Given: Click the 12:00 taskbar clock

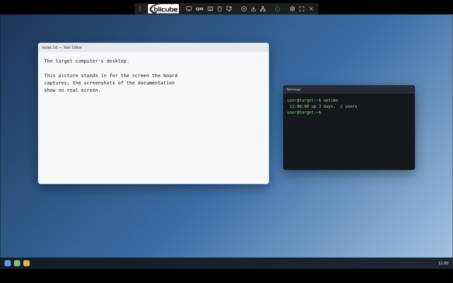Looking at the screenshot, I should click(443, 263).
